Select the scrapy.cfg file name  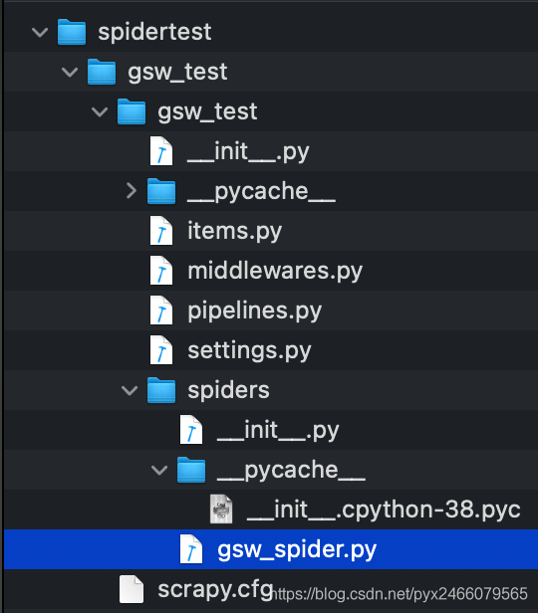(x=215, y=589)
